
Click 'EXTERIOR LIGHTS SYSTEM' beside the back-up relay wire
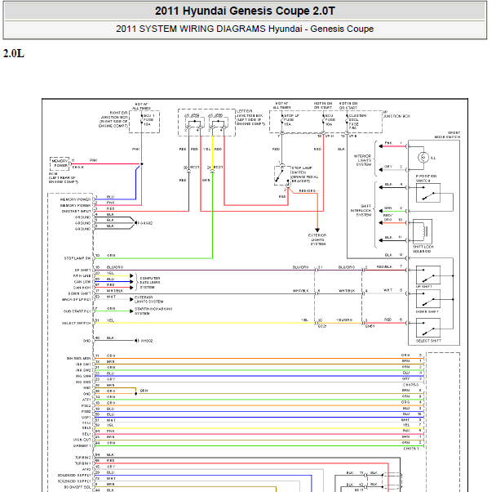coord(148,299)
